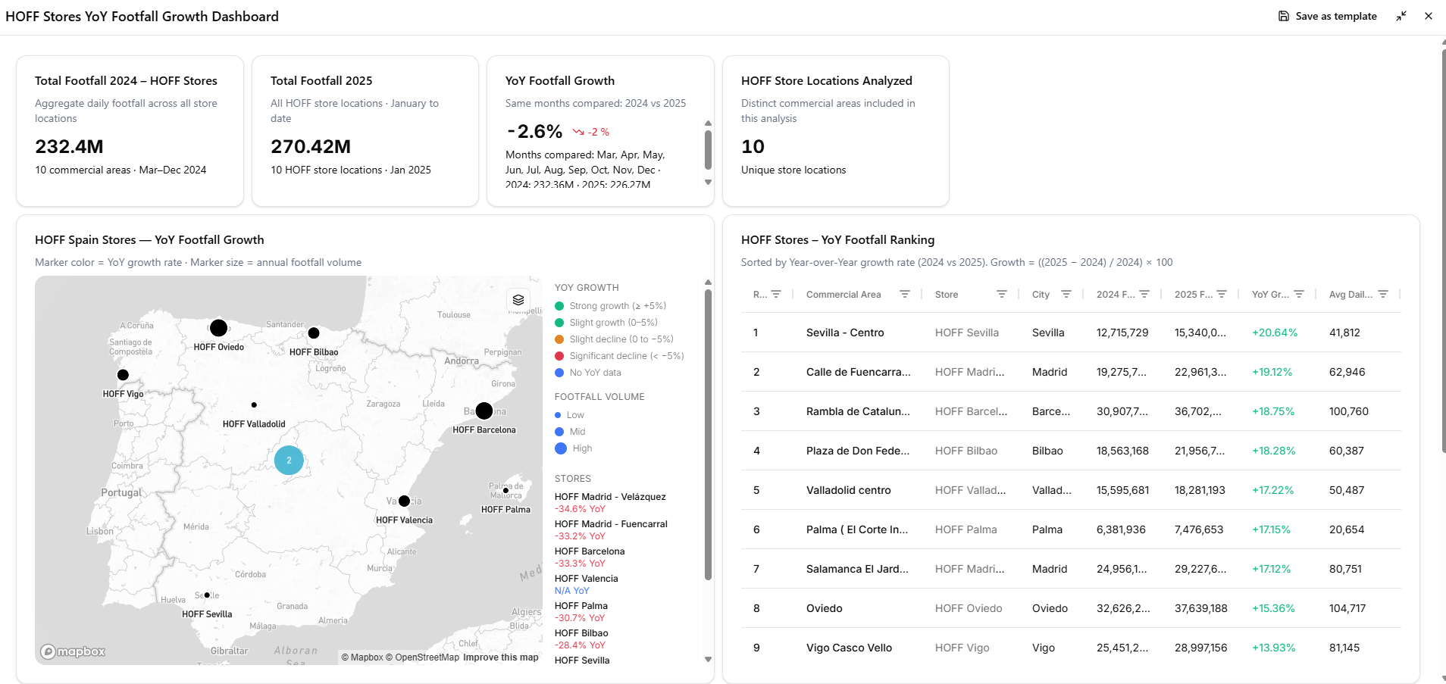Click the collapse dashboard arrows icon
Viewport: 1446px width, 684px height.
tap(1401, 16)
